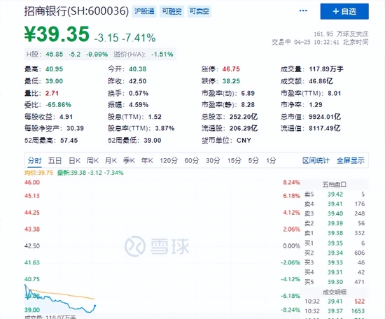Image resolution: width=385 pixels, height=319 pixels.
Task: Click the 涨停 value 46.75
Action: point(231,69)
